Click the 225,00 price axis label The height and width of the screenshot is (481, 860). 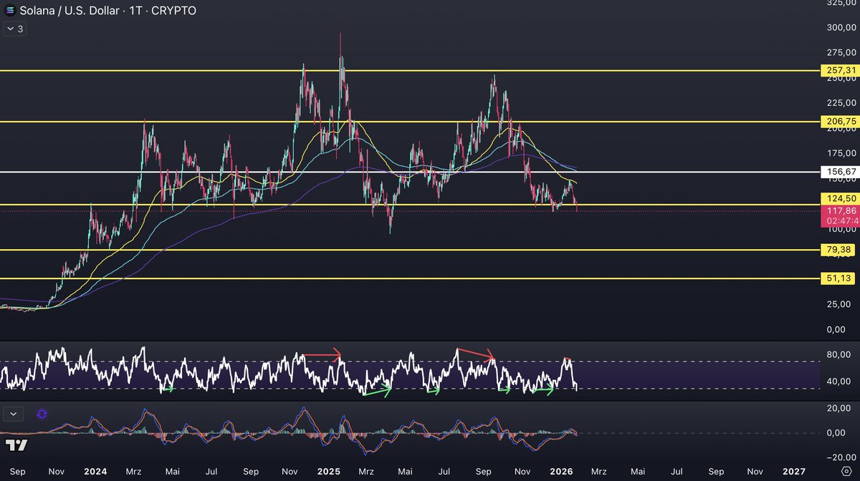tap(841, 103)
